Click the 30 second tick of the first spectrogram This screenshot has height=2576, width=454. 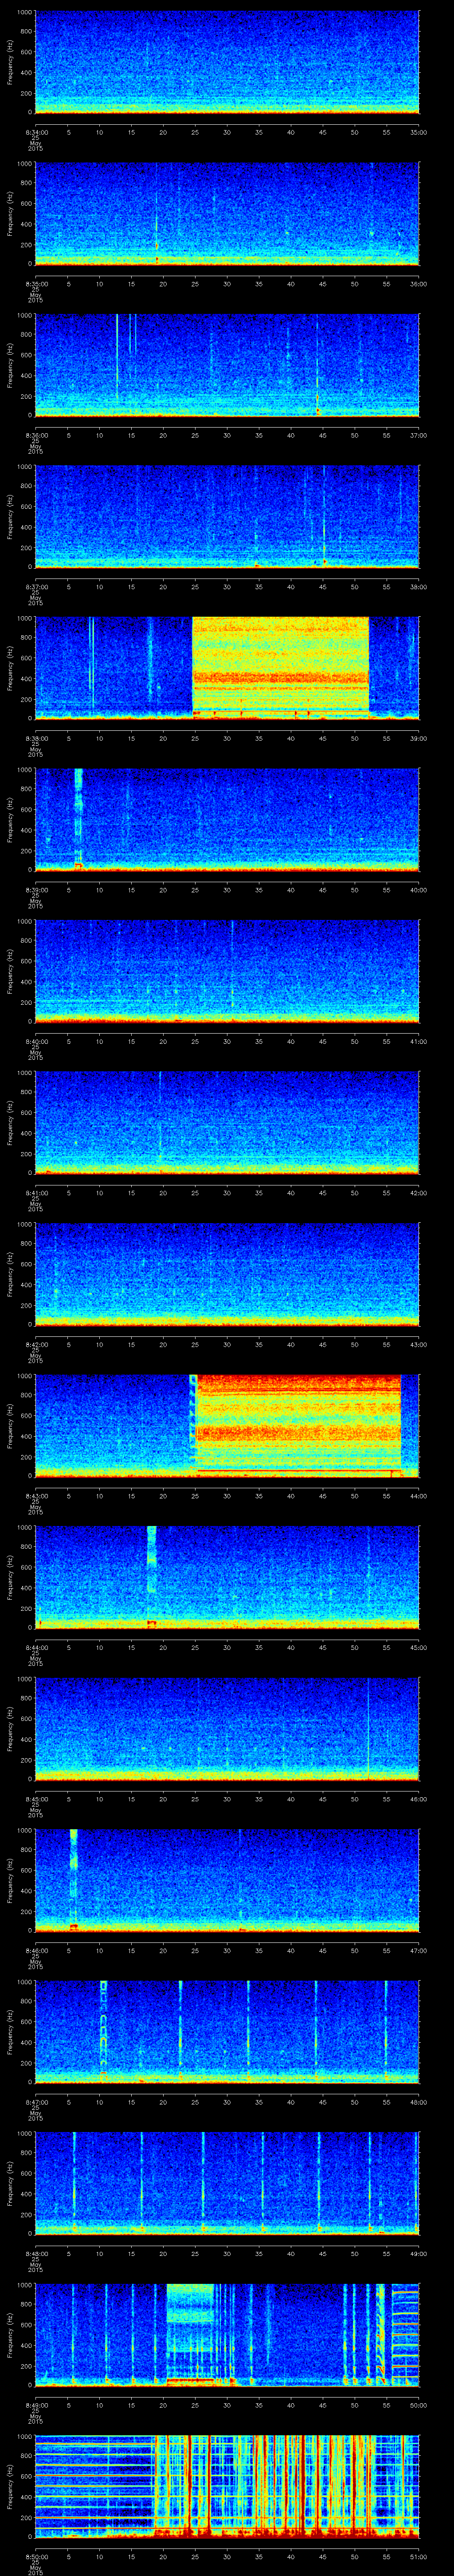click(x=227, y=132)
